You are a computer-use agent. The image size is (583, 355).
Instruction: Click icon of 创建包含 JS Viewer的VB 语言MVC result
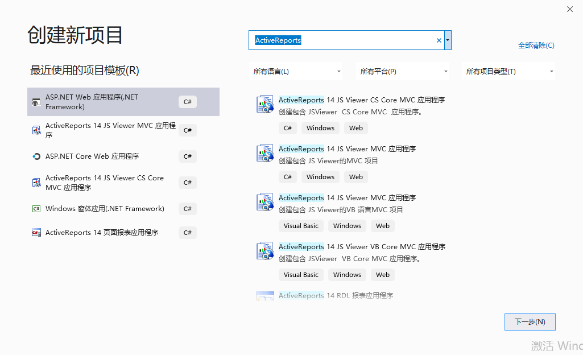pos(265,202)
